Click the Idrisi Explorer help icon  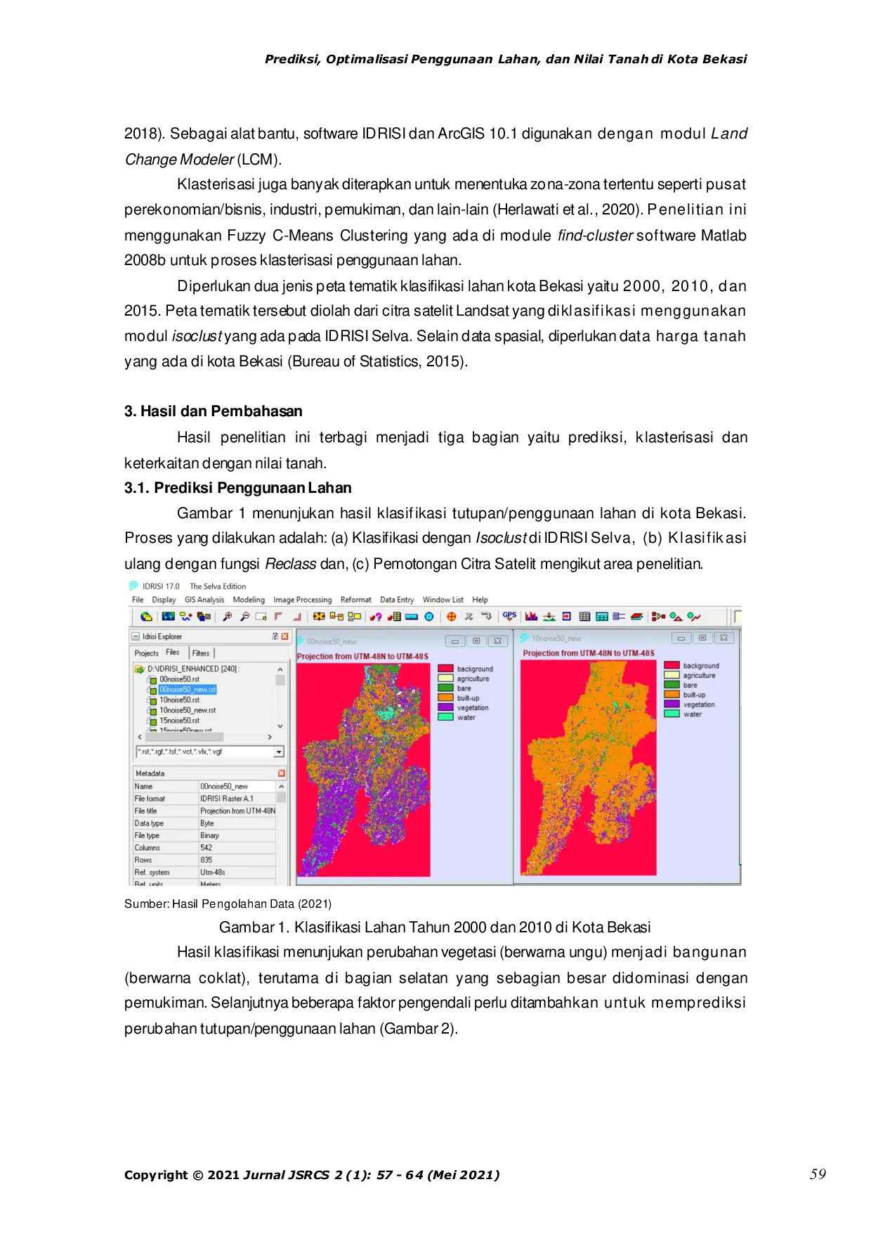(x=275, y=636)
